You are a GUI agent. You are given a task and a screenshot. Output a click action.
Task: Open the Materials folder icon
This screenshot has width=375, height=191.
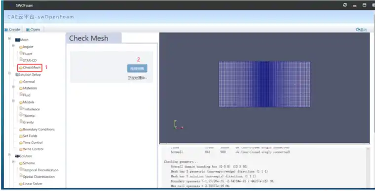pyautogui.click(x=21, y=89)
